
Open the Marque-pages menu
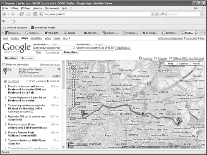(x=52, y=8)
